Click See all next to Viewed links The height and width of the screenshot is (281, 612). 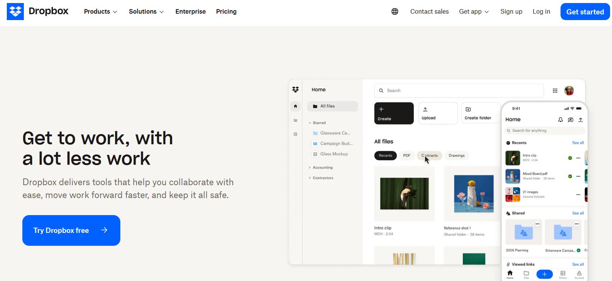pos(578,264)
